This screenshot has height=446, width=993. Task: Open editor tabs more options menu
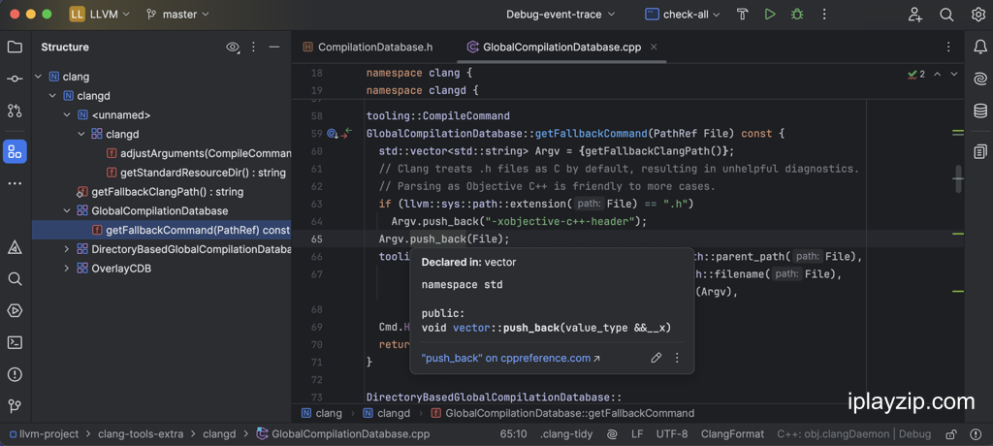pyautogui.click(x=948, y=47)
